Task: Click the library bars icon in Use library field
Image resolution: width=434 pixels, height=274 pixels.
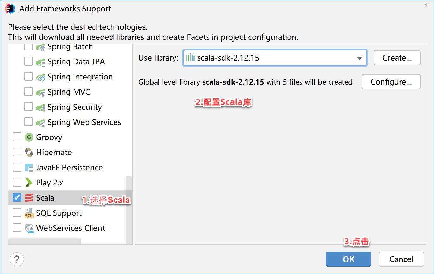Action: tap(190, 58)
